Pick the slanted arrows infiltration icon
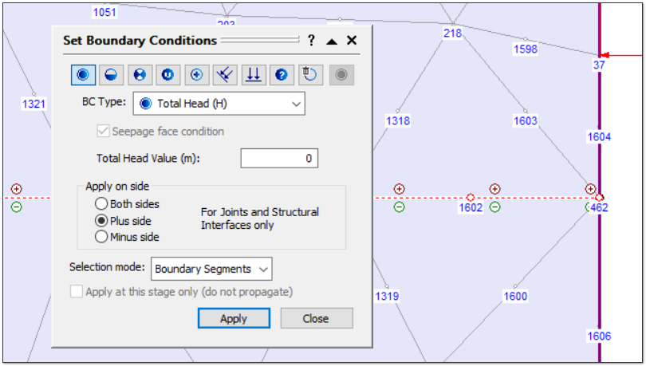 point(225,75)
